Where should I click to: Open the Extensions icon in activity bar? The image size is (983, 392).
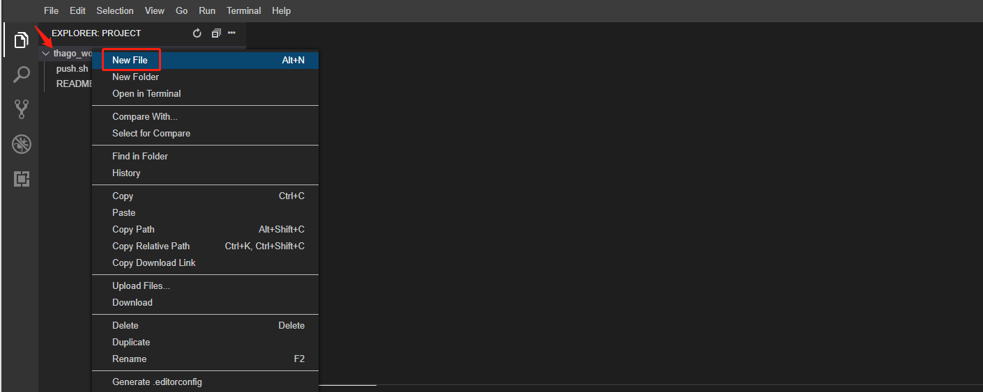click(22, 179)
